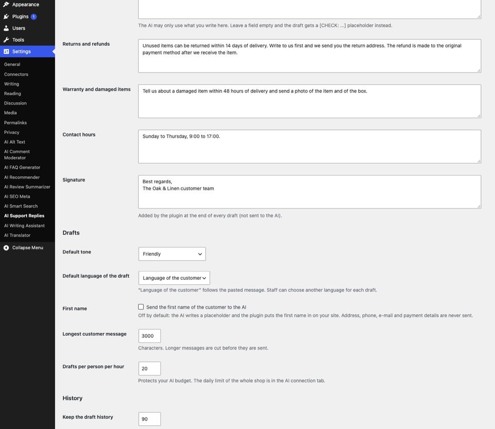Open the Default language of the draft dropdown
This screenshot has height=429, width=495.
pos(174,278)
